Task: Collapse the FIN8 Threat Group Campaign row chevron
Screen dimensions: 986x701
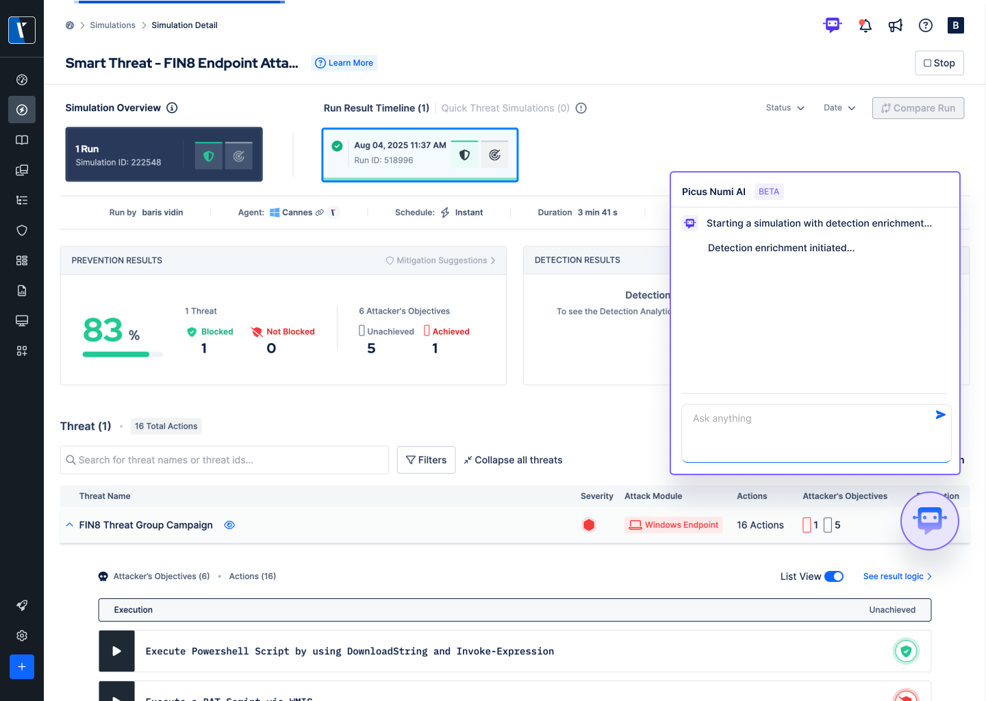Action: point(69,524)
